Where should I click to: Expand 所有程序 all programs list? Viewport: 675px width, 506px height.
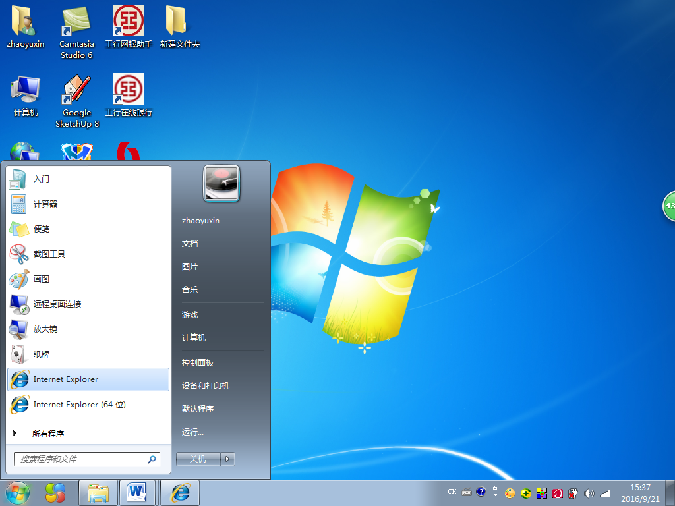(88, 434)
